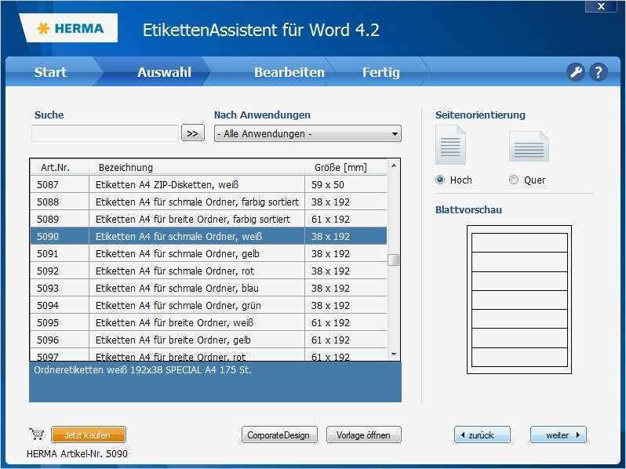Screen dimensions: 626x469
Task: Go back with the zurück button
Action: point(482,434)
